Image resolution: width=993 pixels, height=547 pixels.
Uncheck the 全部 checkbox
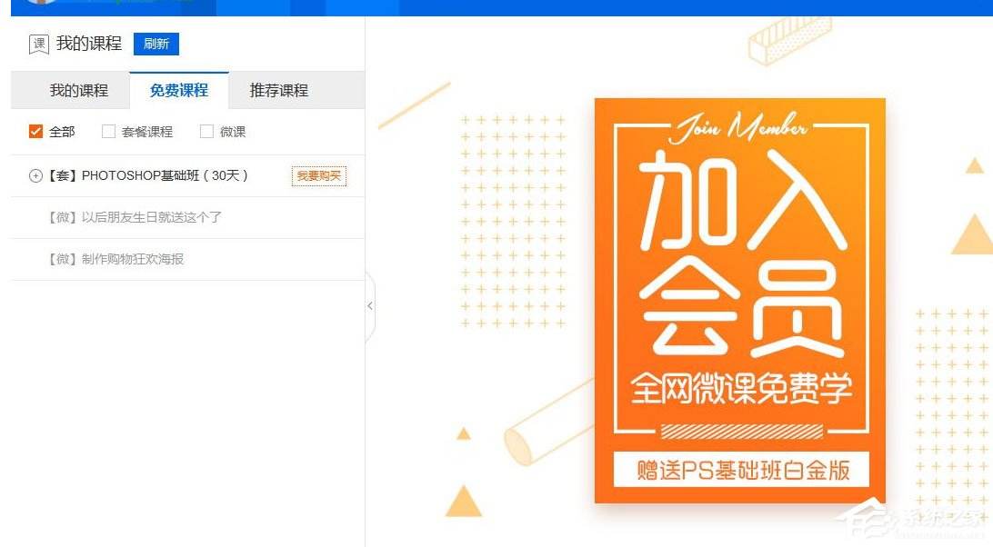pyautogui.click(x=35, y=132)
